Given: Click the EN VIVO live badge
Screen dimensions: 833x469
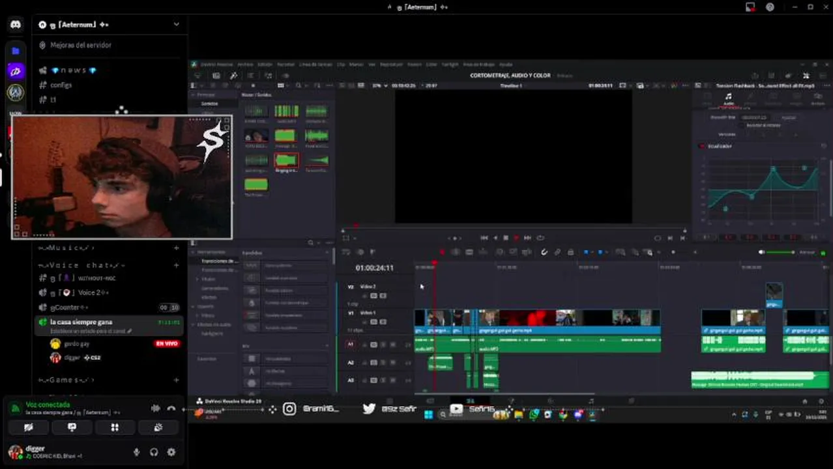Looking at the screenshot, I should tap(166, 344).
